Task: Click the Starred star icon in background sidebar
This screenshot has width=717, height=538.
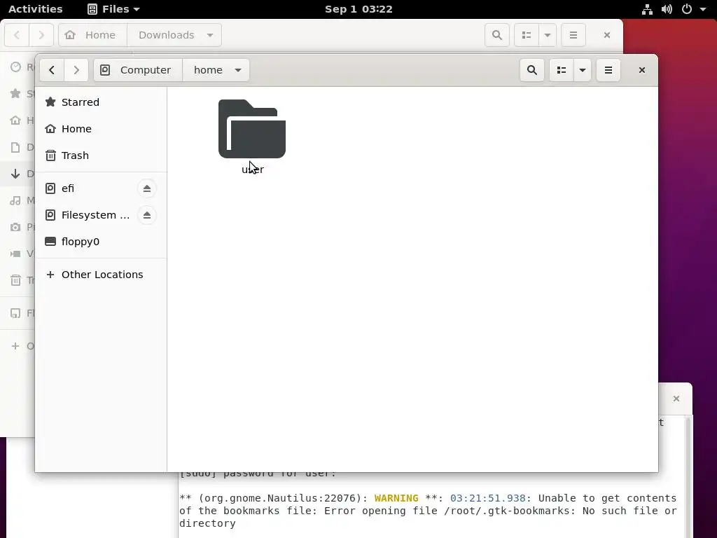Action: 15,94
